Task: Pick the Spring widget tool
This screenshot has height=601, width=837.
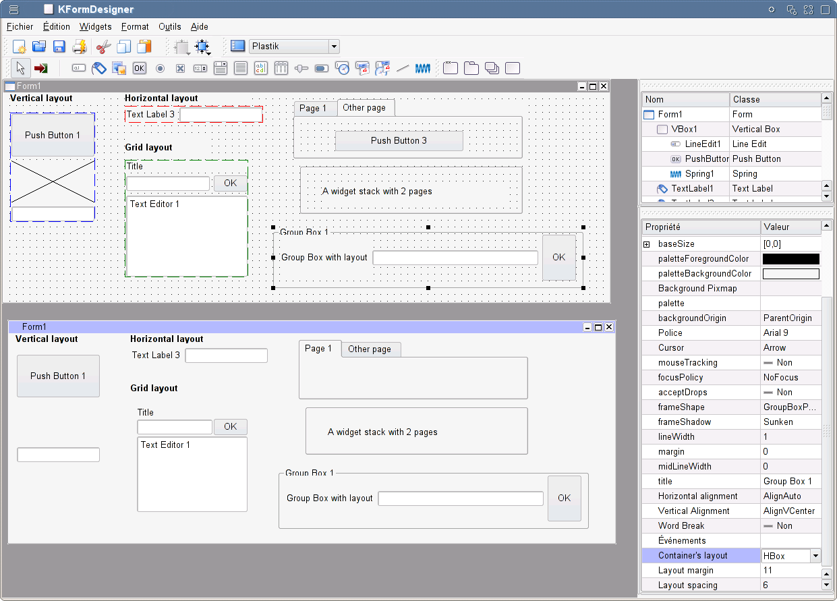Action: tap(423, 68)
